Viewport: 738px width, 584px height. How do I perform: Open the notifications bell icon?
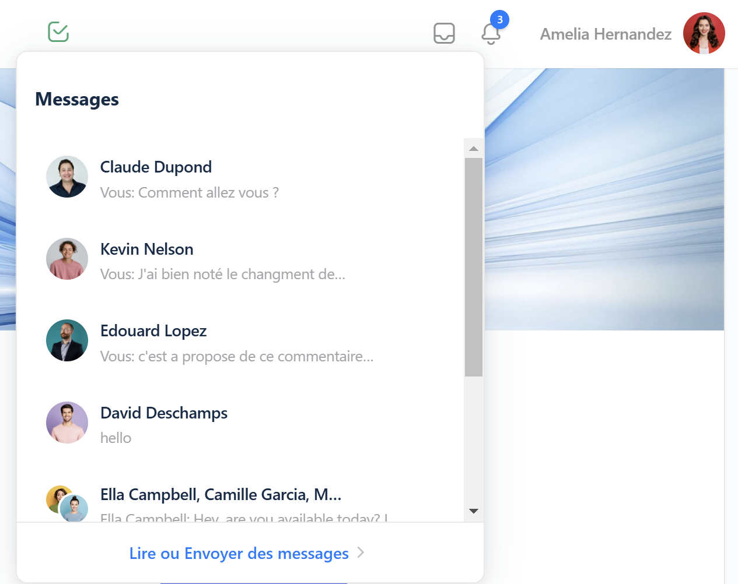[x=491, y=34]
